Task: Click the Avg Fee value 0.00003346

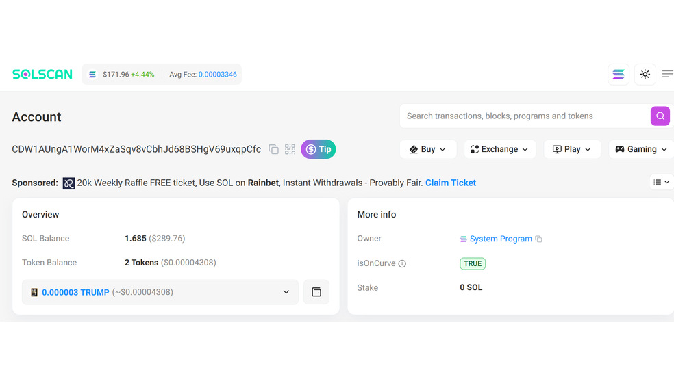Action: point(218,75)
